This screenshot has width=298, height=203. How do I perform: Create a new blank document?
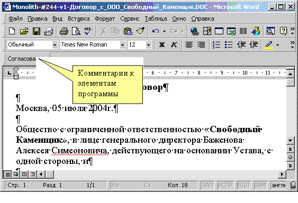point(12,31)
